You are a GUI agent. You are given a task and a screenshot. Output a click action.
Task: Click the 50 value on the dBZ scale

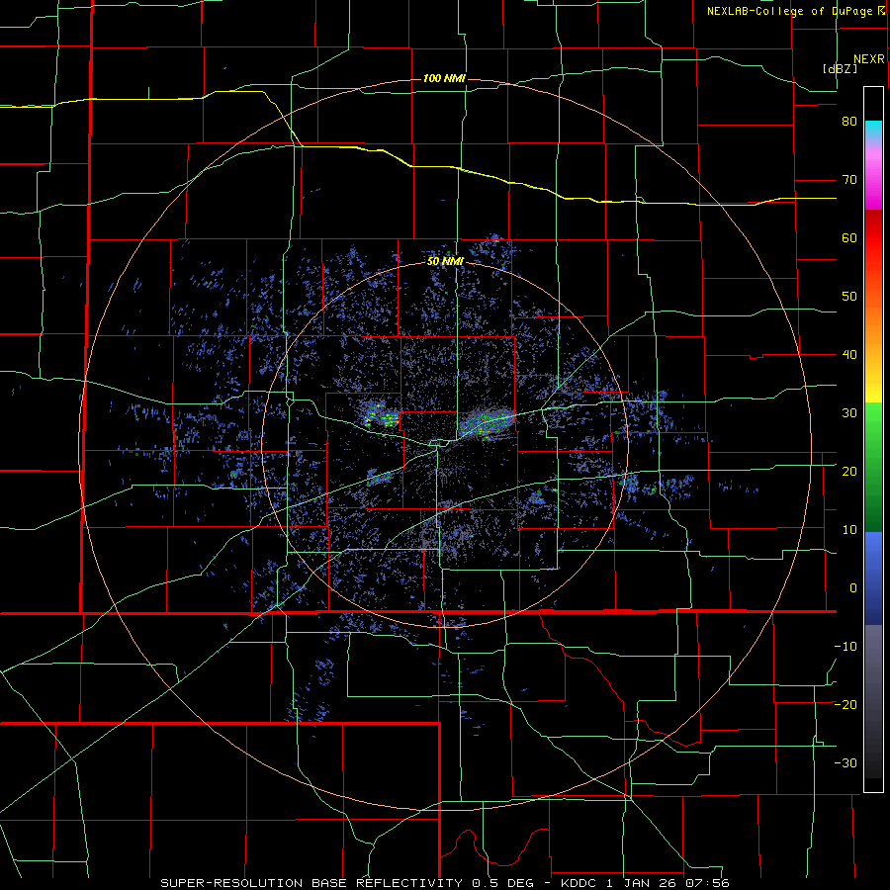pyautogui.click(x=849, y=297)
